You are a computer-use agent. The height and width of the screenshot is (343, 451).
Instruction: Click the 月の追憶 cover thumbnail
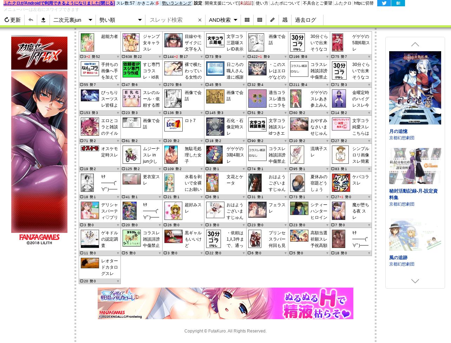coord(415,88)
